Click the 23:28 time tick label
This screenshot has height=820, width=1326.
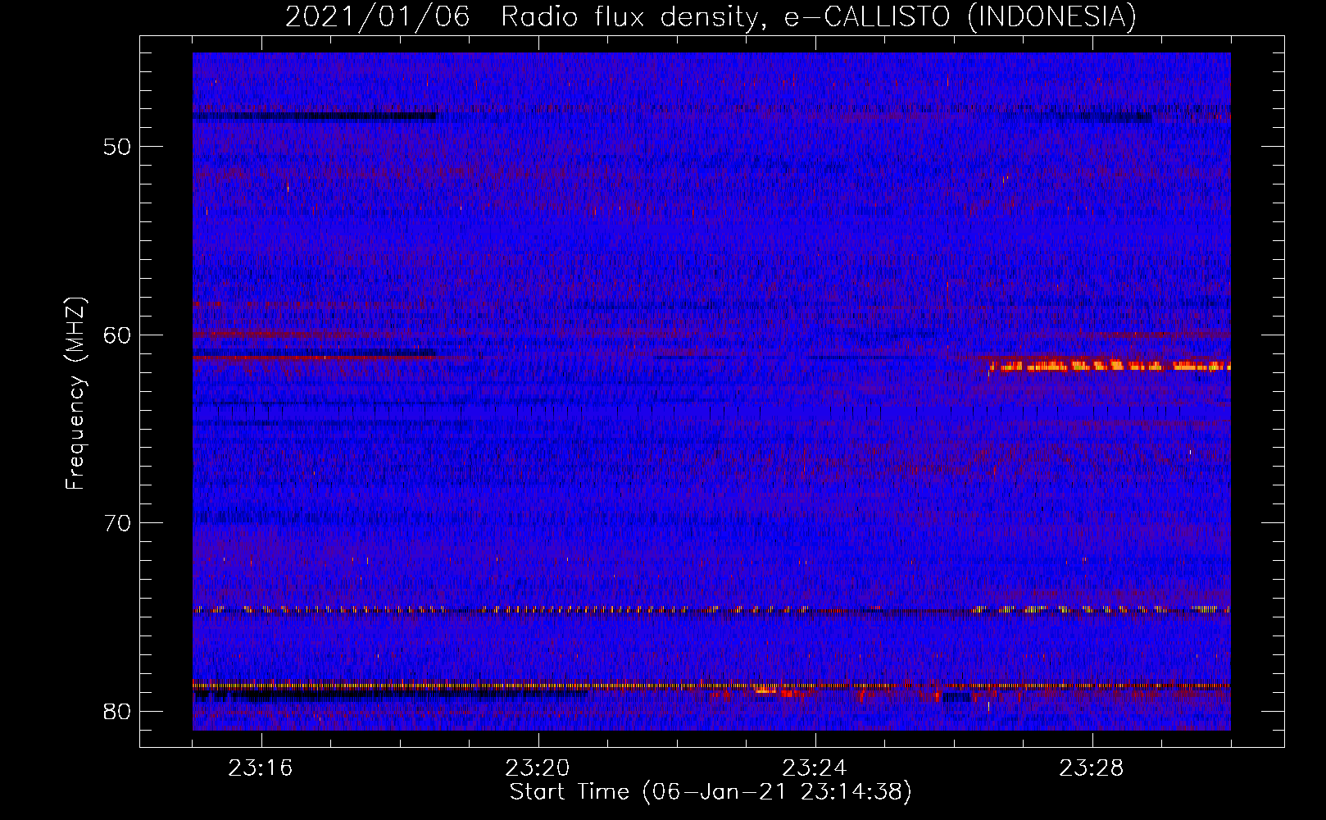(x=1092, y=768)
